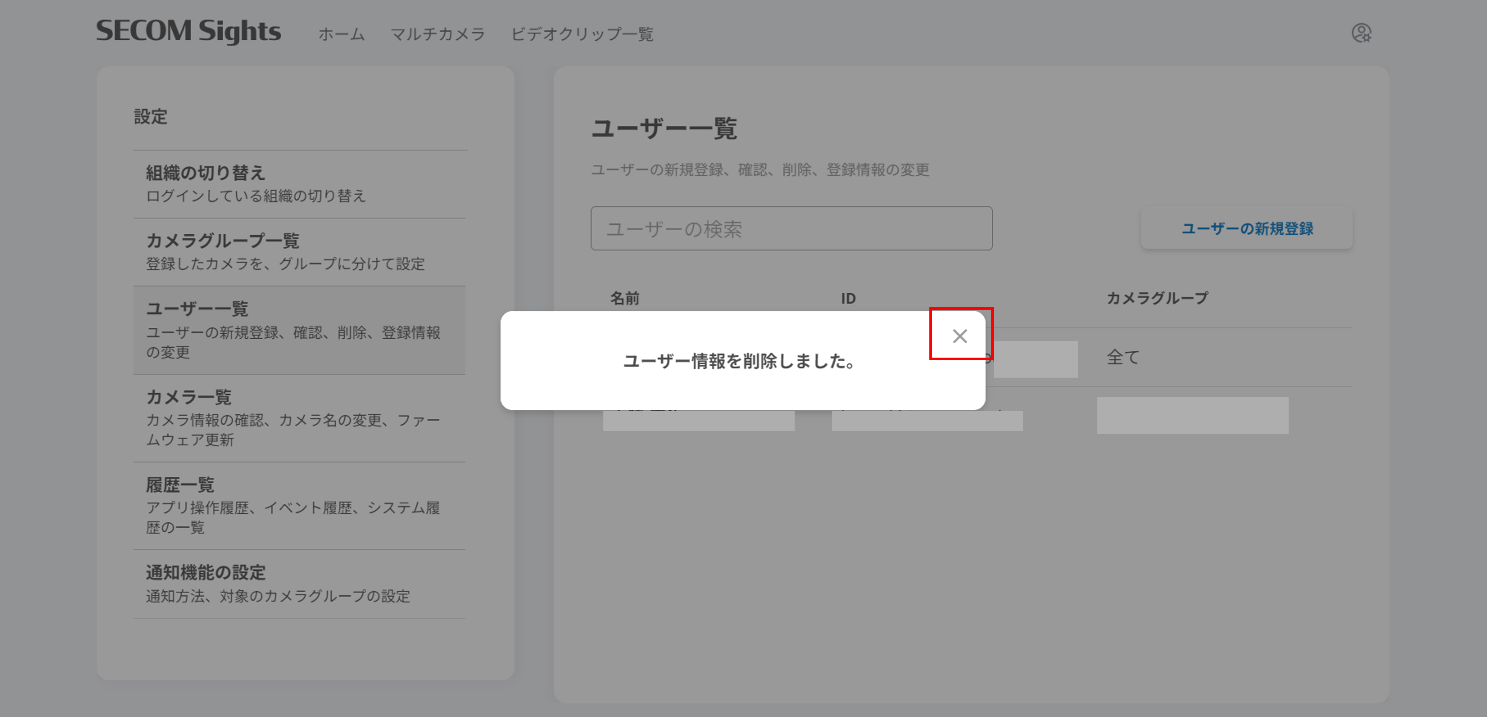Open the マルチカメラ menu

click(x=438, y=34)
